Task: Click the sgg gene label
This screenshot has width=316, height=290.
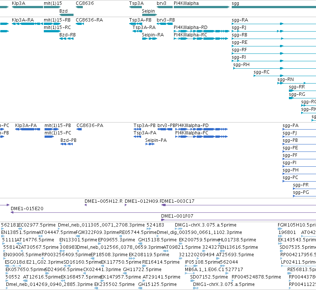Action: pyautogui.click(x=235, y=3)
